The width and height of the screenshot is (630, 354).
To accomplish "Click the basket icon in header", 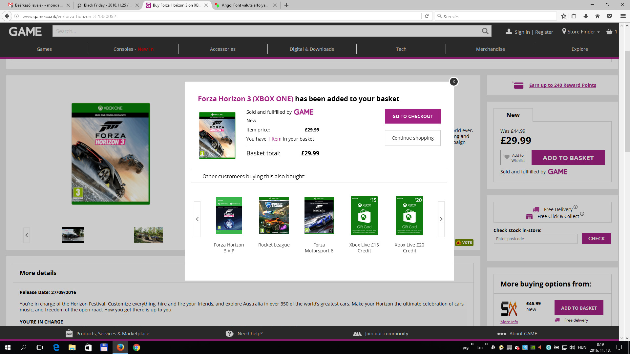I will click(609, 32).
